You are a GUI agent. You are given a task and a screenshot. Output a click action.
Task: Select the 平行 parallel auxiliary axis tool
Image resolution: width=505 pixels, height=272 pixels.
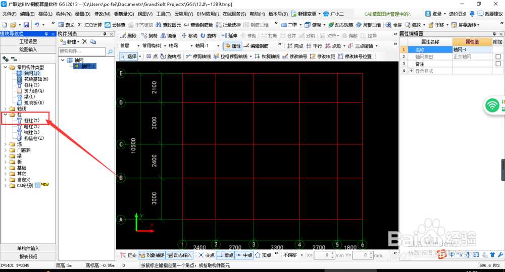[x=314, y=46]
